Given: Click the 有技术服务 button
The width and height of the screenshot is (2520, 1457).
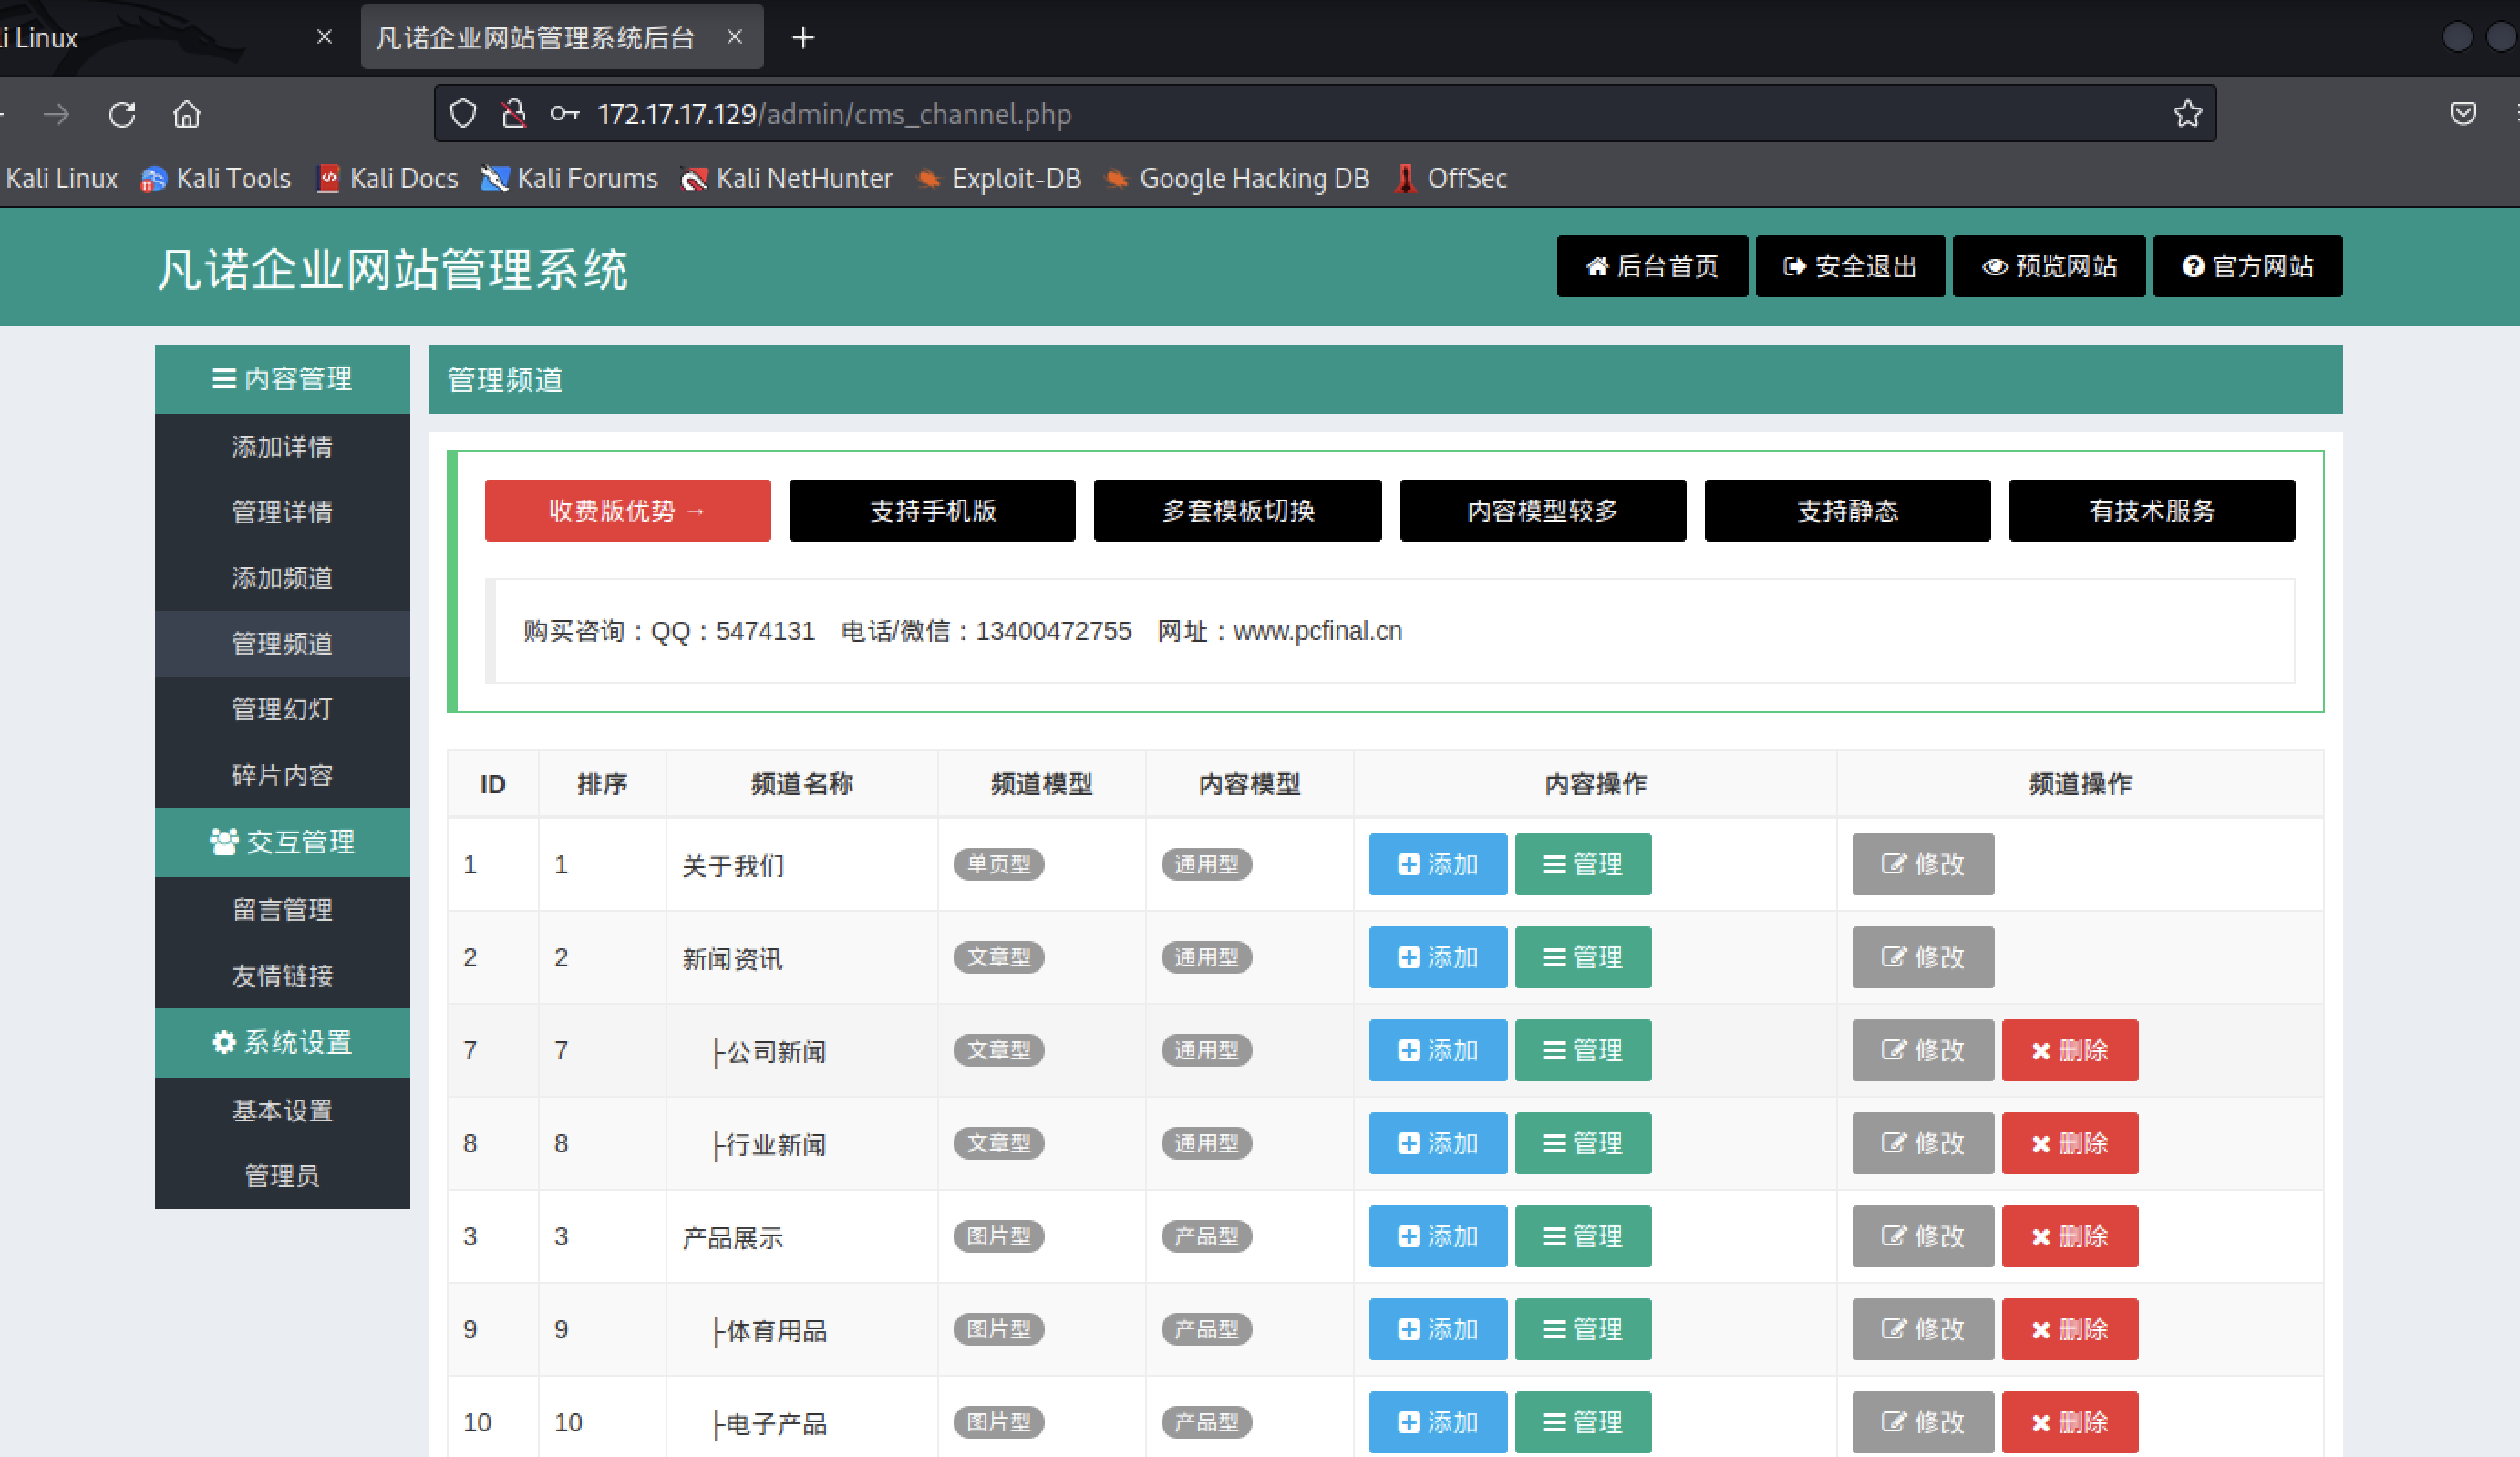Looking at the screenshot, I should [x=2152, y=510].
